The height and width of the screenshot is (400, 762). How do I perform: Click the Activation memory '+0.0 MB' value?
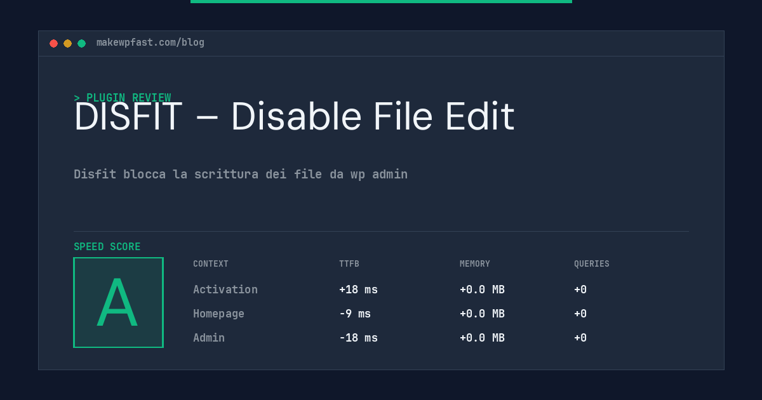[482, 290]
